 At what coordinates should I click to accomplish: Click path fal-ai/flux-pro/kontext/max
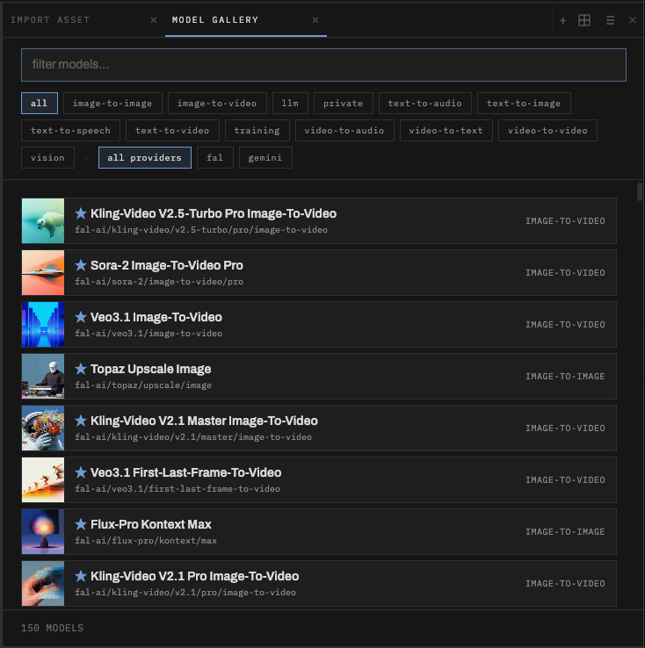click(x=146, y=541)
